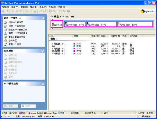This screenshot has height=119, width=157.
Task: Click the 未使用 legend box
Action: pyautogui.click(x=145, y=113)
